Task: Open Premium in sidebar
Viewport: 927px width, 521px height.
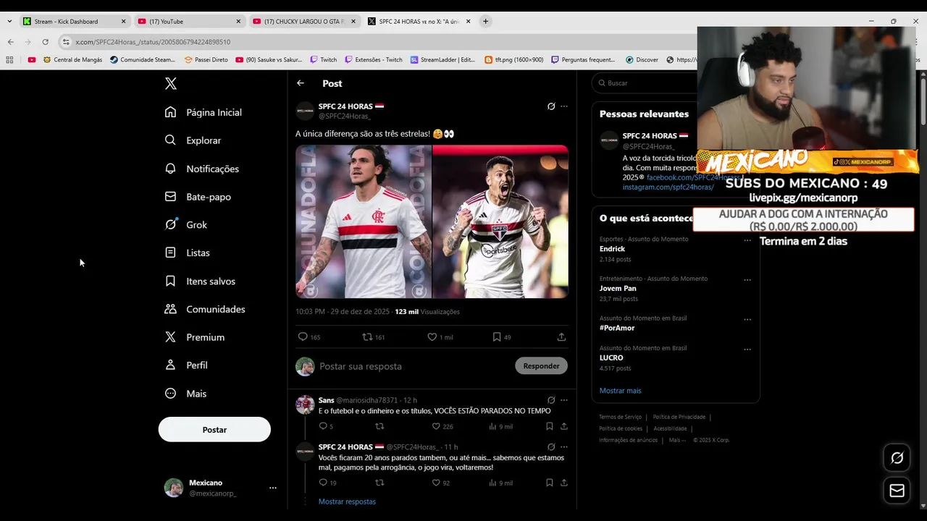Action: tap(195, 337)
